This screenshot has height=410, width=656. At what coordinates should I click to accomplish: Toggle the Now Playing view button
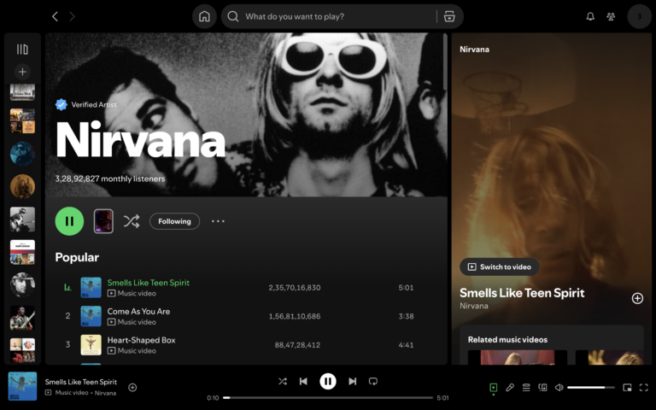494,387
